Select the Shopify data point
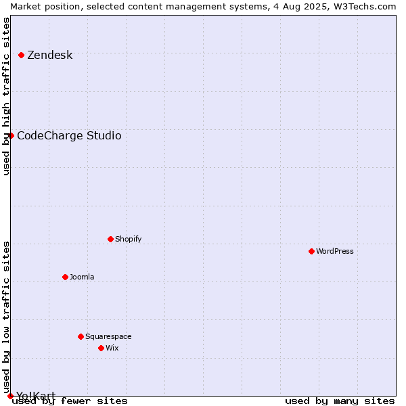This screenshot has height=406, width=406. pos(110,240)
